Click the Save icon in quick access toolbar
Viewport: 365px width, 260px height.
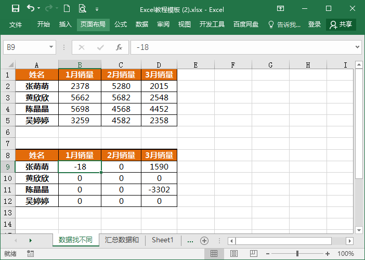15,8
